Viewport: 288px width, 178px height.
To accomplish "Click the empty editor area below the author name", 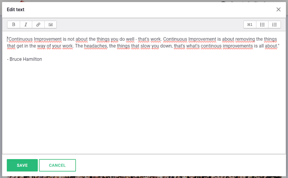I will [144, 106].
